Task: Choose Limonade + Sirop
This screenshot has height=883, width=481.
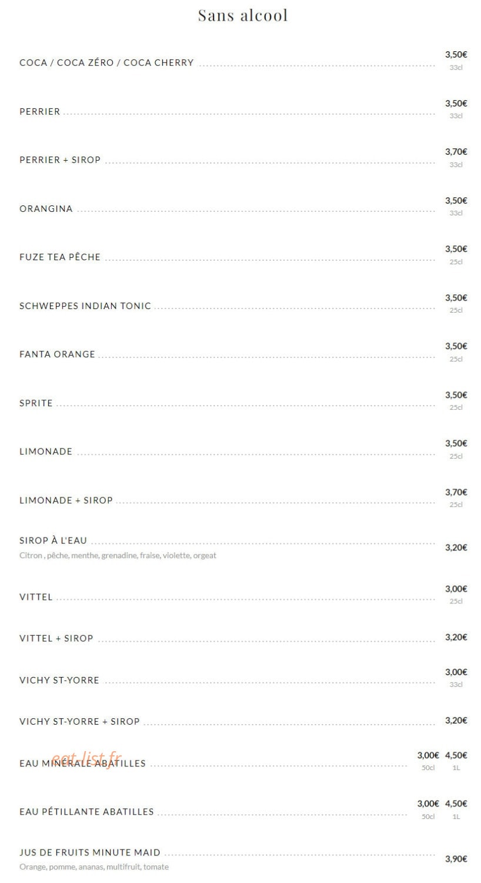Action: [66, 500]
